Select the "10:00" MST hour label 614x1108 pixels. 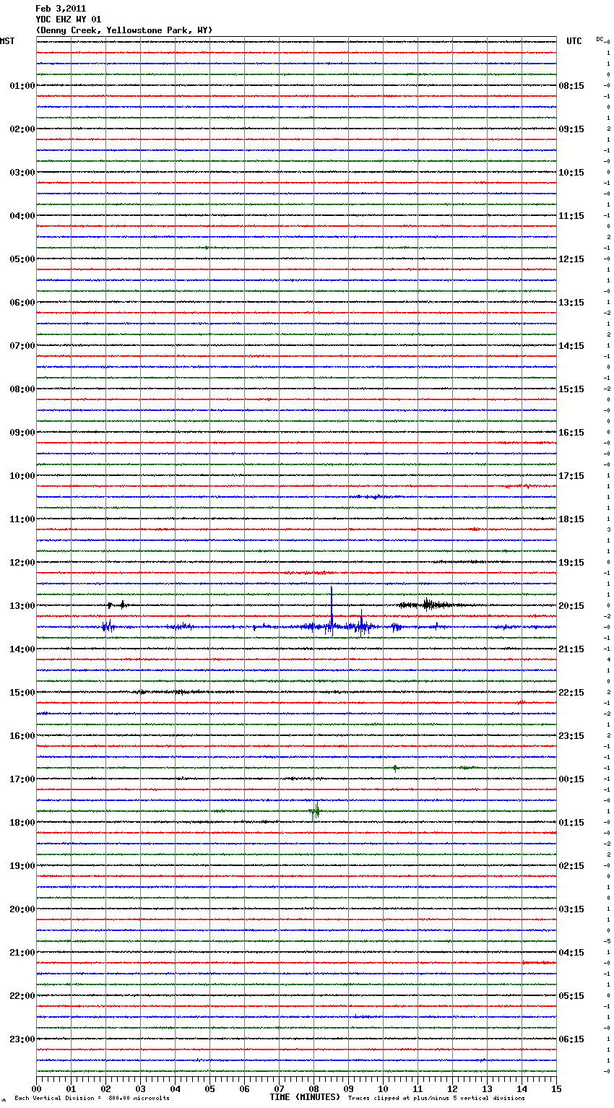pos(22,476)
